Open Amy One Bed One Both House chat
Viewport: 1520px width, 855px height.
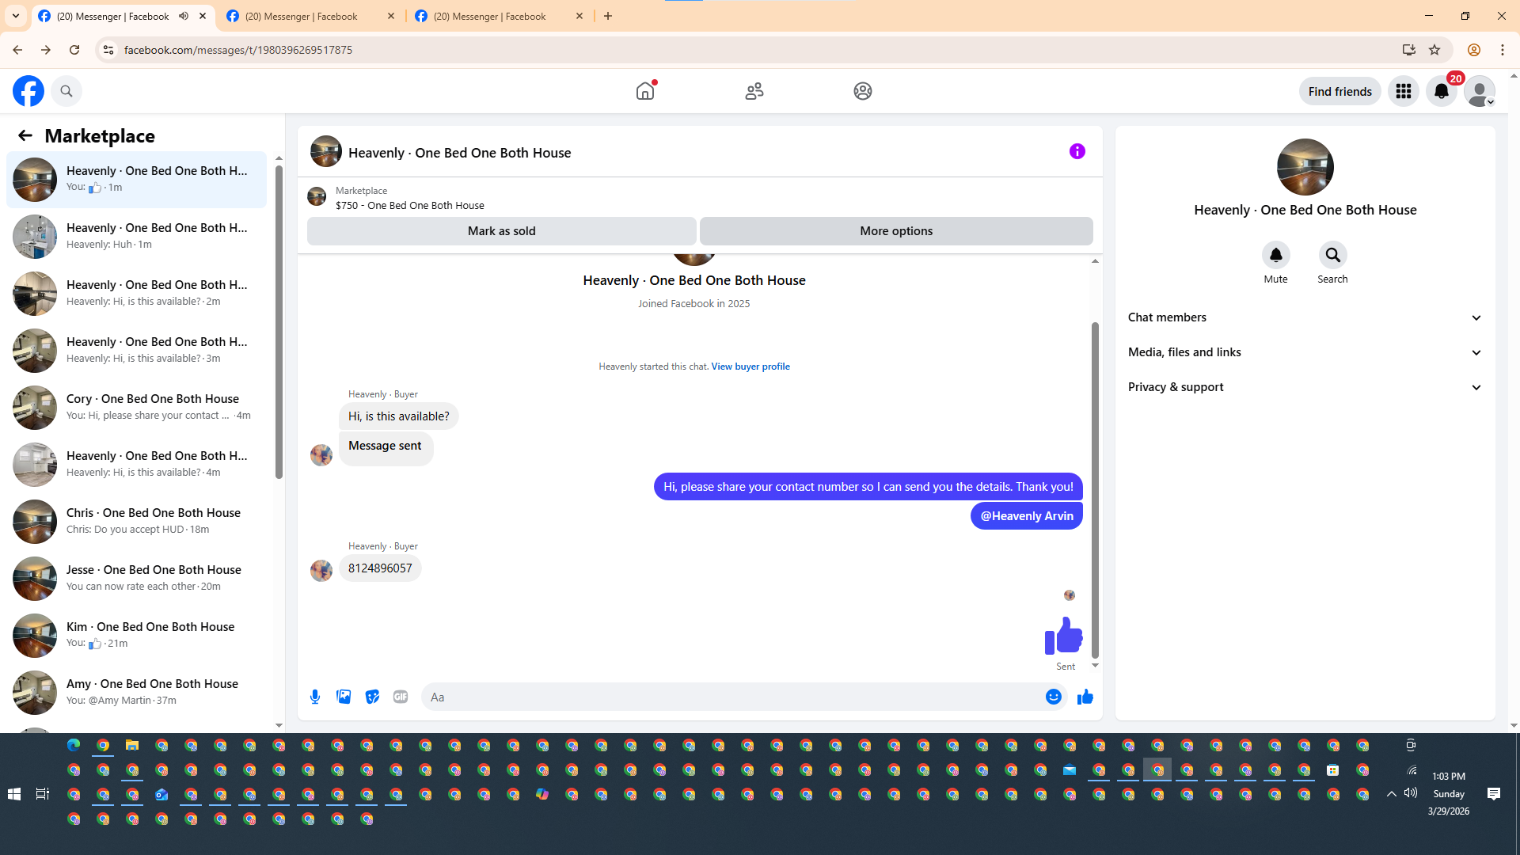[136, 692]
